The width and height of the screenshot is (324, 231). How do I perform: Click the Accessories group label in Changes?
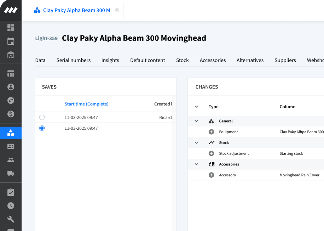pyautogui.click(x=229, y=164)
